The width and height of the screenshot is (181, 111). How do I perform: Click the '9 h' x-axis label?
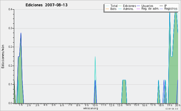87,105
